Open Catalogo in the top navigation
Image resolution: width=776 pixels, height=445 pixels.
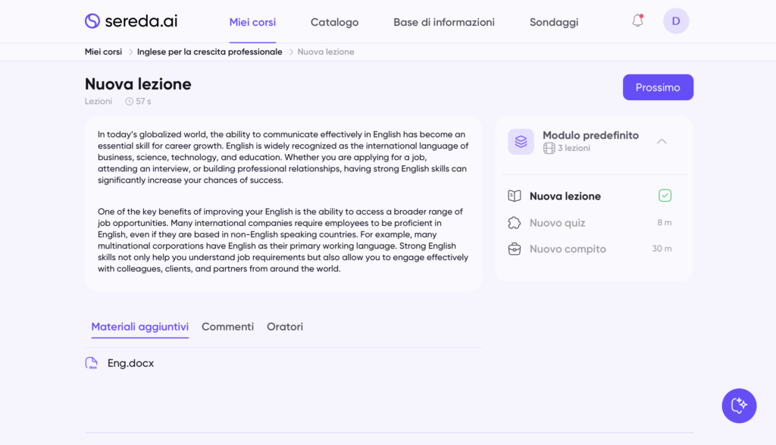click(x=334, y=22)
